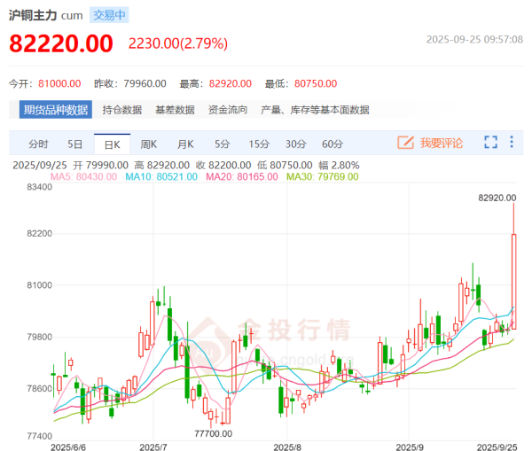This screenshot has height=451, width=532.
Task: Select the 5日 chart period
Action: point(75,144)
